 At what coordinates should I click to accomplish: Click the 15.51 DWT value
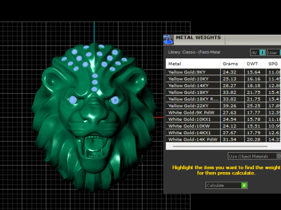(x=253, y=126)
